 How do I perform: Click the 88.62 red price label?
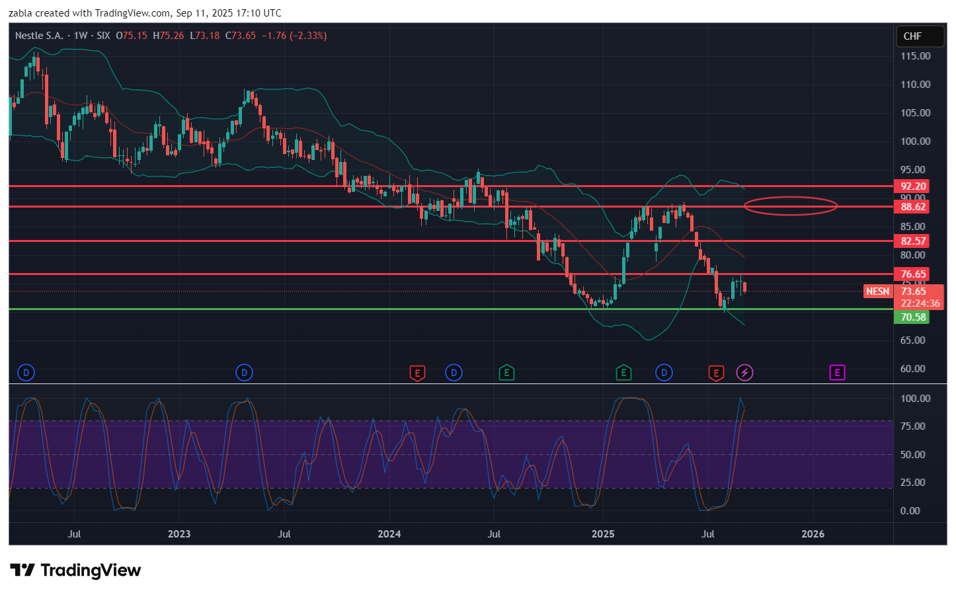click(x=912, y=207)
